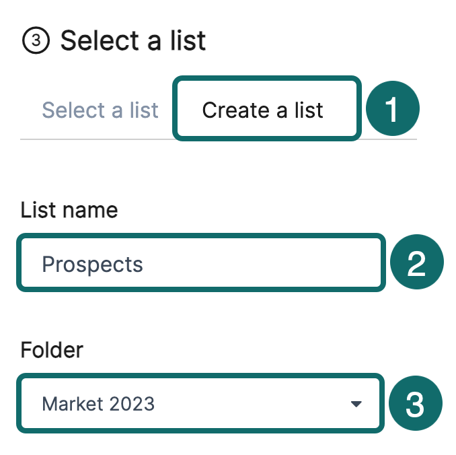
Task: Click the highlighted tab beside badge 1
Action: point(263,110)
